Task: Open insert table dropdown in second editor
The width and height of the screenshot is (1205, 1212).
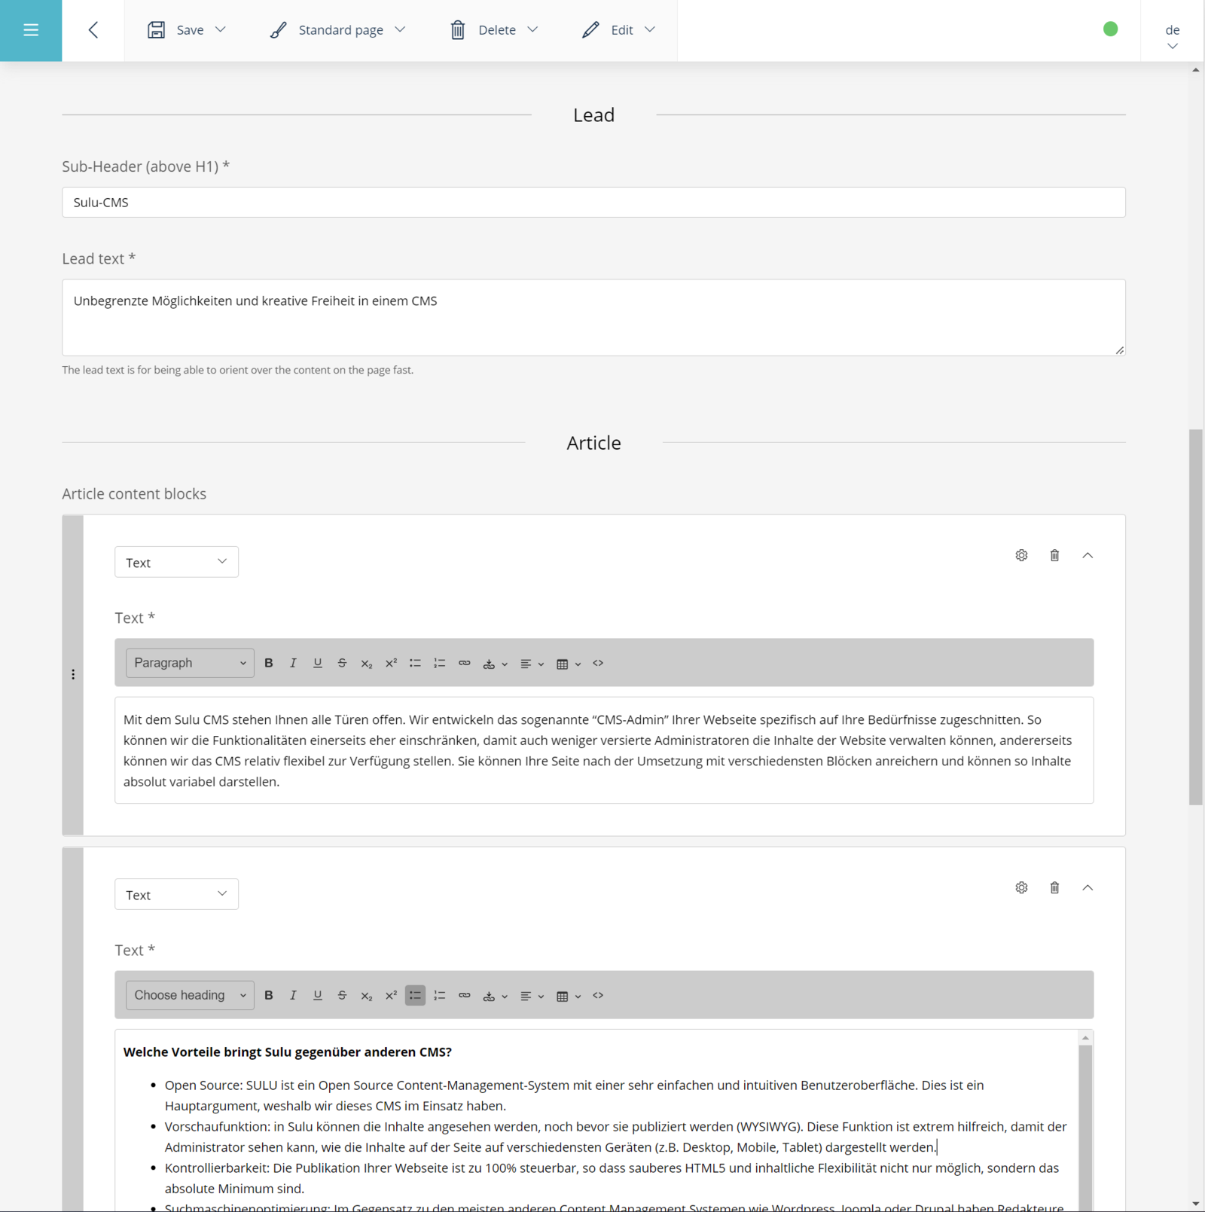Action: click(569, 996)
